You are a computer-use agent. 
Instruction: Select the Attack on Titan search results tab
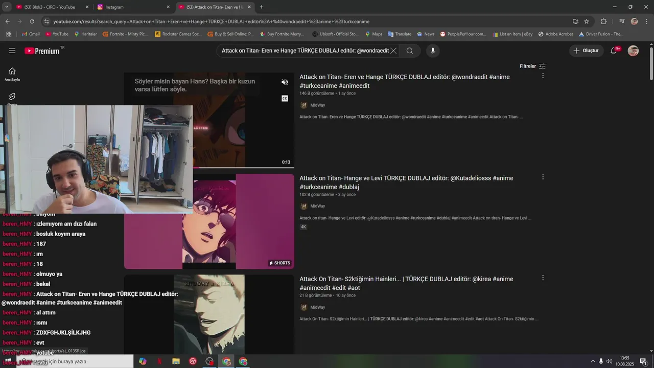pos(215,7)
